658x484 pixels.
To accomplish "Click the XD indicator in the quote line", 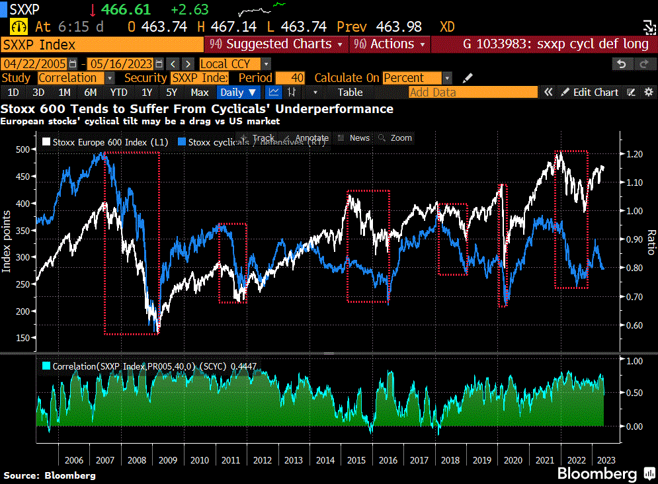I will (x=447, y=27).
